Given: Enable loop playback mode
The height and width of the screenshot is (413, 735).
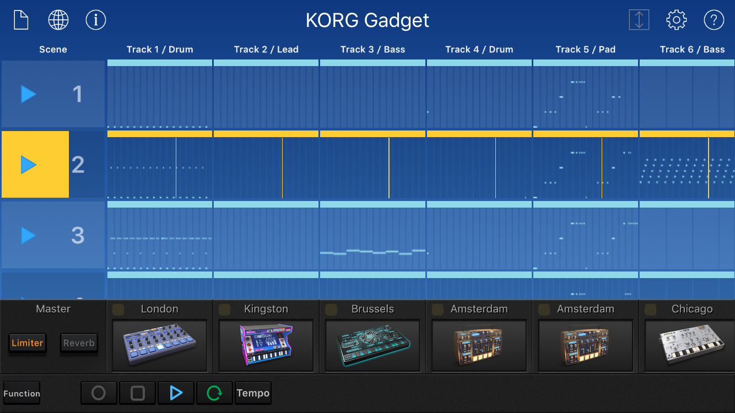Looking at the screenshot, I should click(x=214, y=393).
